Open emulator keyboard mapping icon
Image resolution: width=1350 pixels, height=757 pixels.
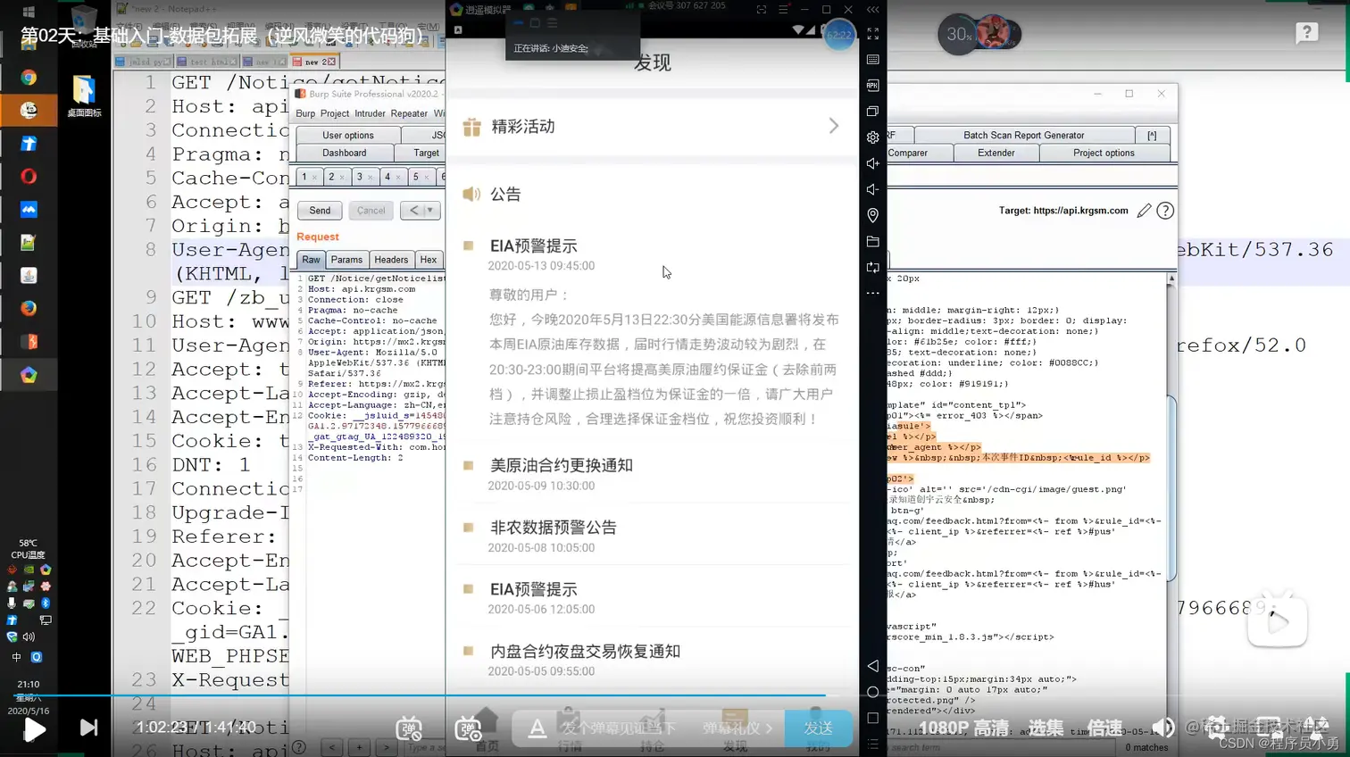point(872,60)
